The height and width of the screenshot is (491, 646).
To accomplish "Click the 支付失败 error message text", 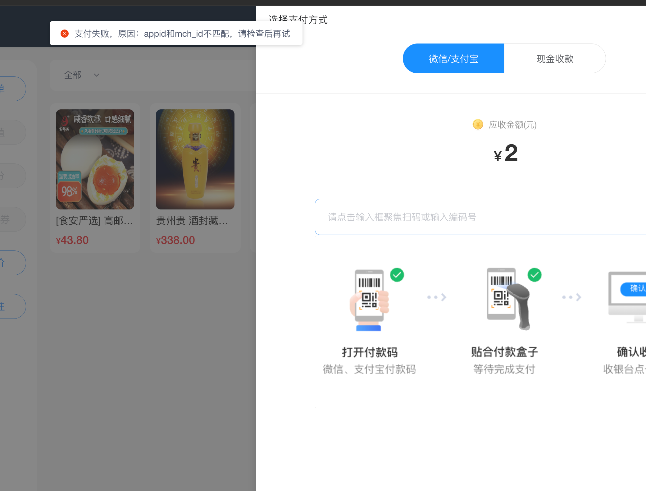I will tap(182, 34).
